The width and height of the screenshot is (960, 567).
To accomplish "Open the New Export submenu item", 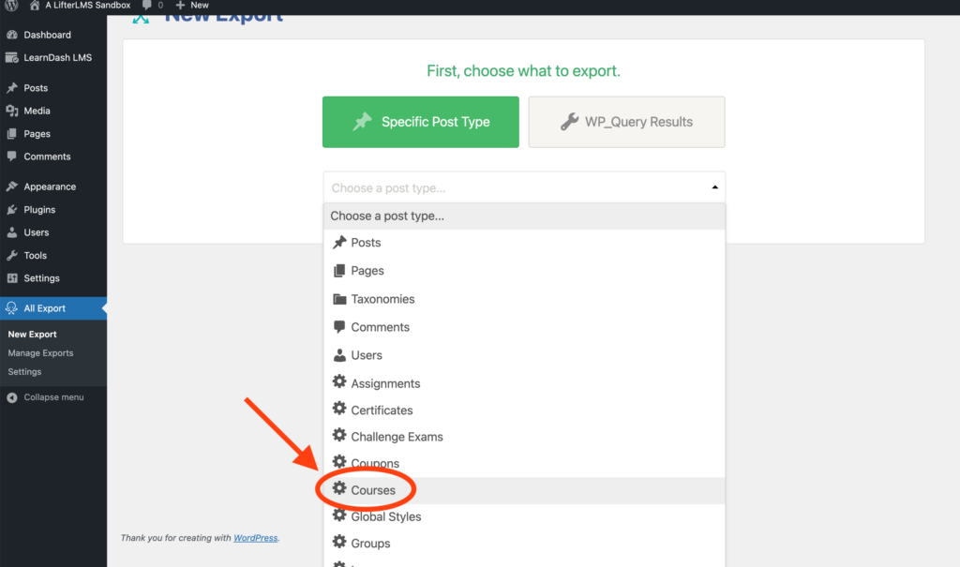I will coord(32,335).
